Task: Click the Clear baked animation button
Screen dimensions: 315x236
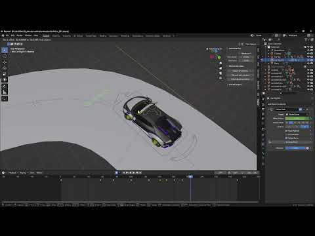Action: point(240,79)
